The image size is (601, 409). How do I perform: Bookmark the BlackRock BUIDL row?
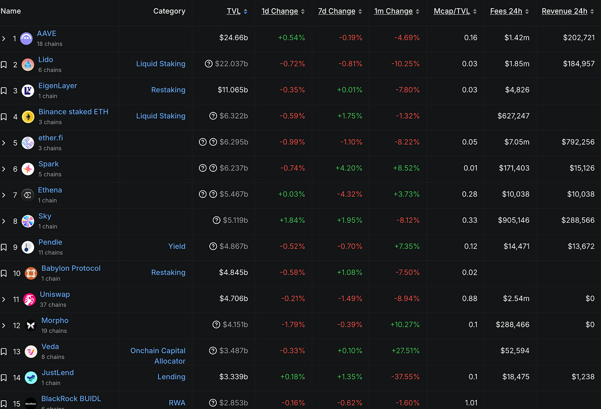4,404
